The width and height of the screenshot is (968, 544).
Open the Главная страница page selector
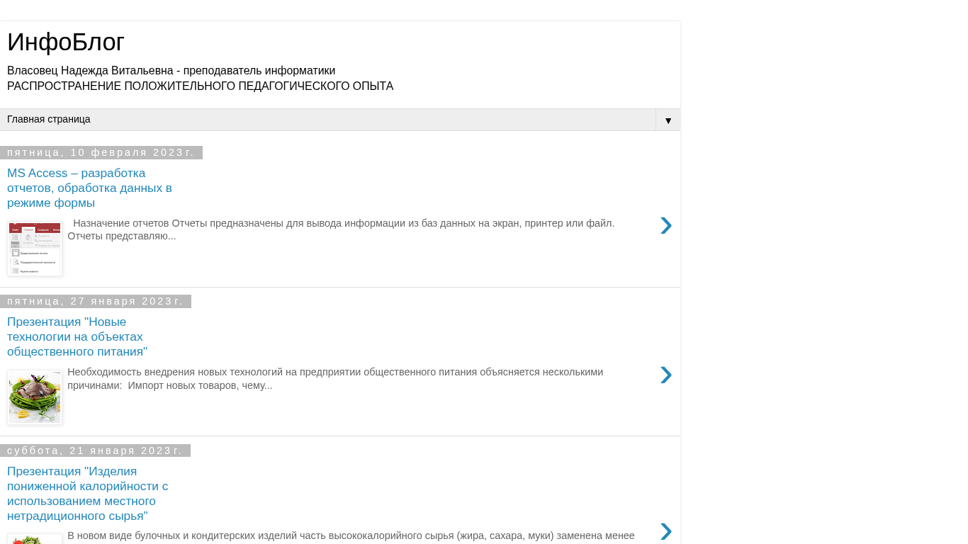click(327, 120)
